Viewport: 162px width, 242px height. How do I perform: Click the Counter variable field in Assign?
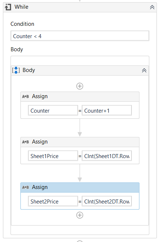tap(53, 110)
